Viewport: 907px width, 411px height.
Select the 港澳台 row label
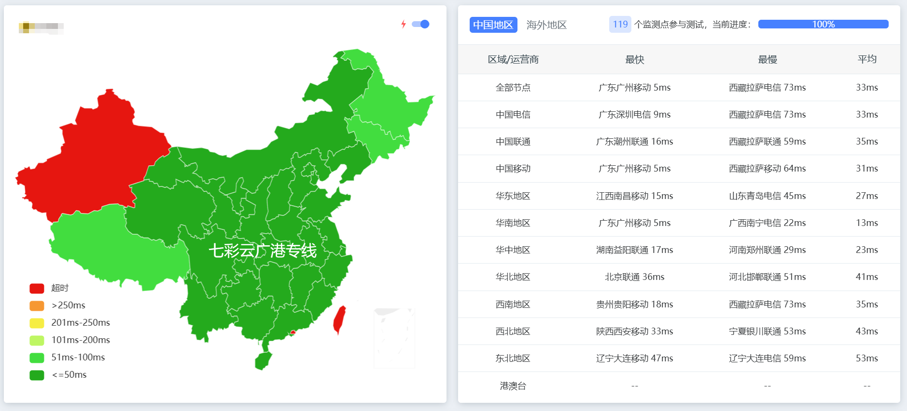(x=513, y=385)
